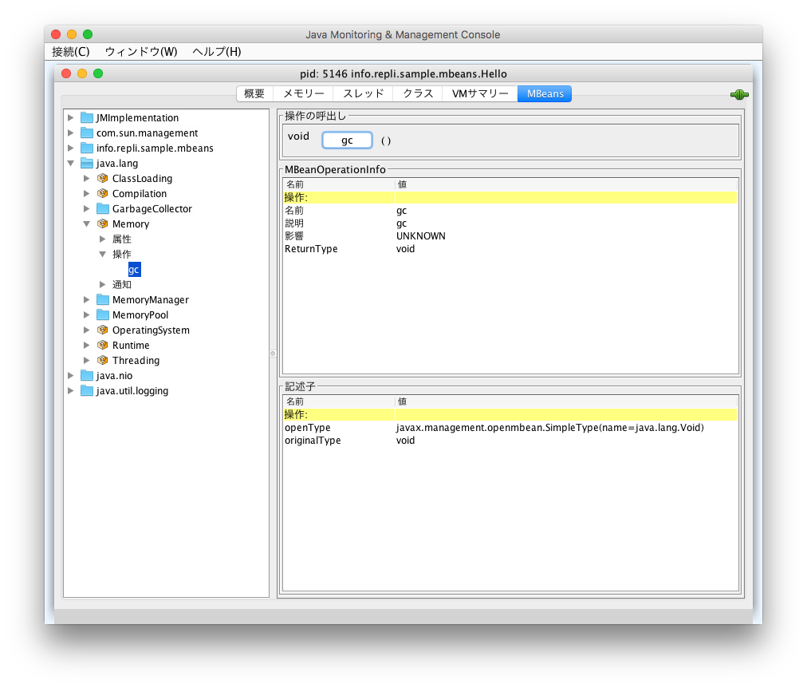Collapse the java.lang tree node
The image size is (807, 688).
point(71,163)
